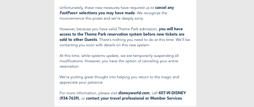Click 'inconvenience this poses and we're deeply sorry'
Image resolution: width=254 pixels, height=107 pixels.
pyautogui.click(x=102, y=18)
